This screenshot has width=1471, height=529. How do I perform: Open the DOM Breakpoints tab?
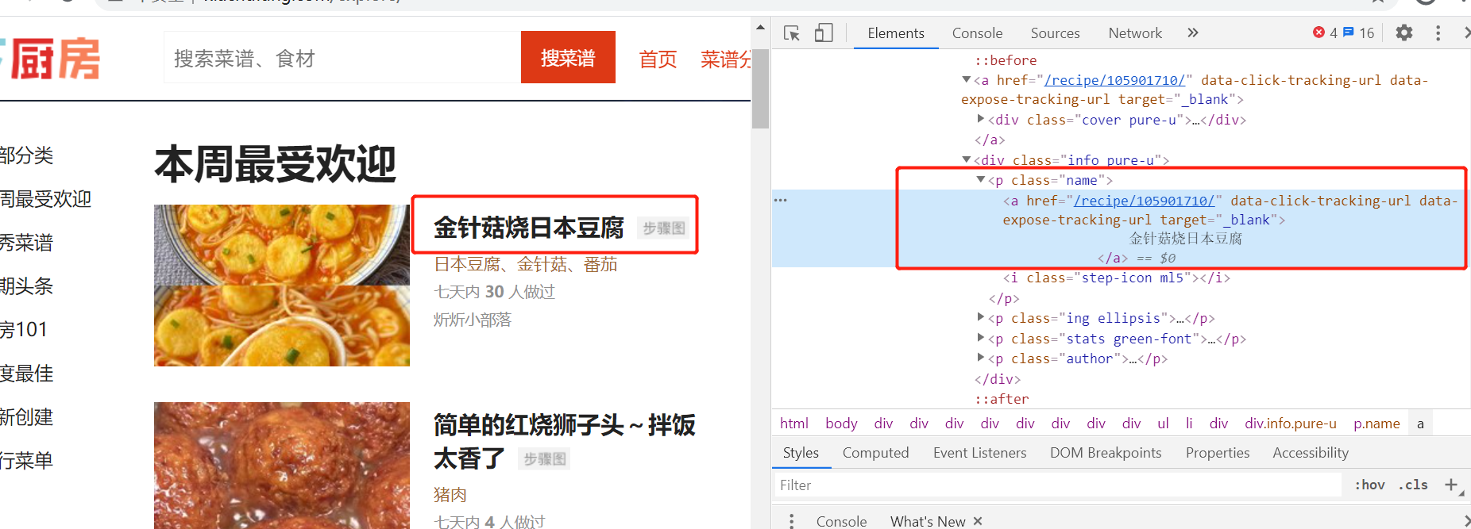tap(1105, 453)
